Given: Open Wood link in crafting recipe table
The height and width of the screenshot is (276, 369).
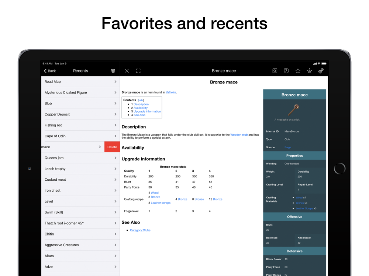Looking at the screenshot, I should (x=155, y=193).
